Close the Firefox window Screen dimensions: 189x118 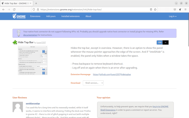(x=186, y=3)
